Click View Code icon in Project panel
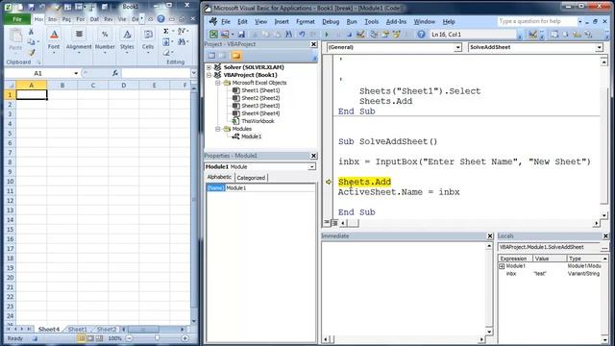Image resolution: width=615 pixels, height=346 pixels. (x=211, y=56)
